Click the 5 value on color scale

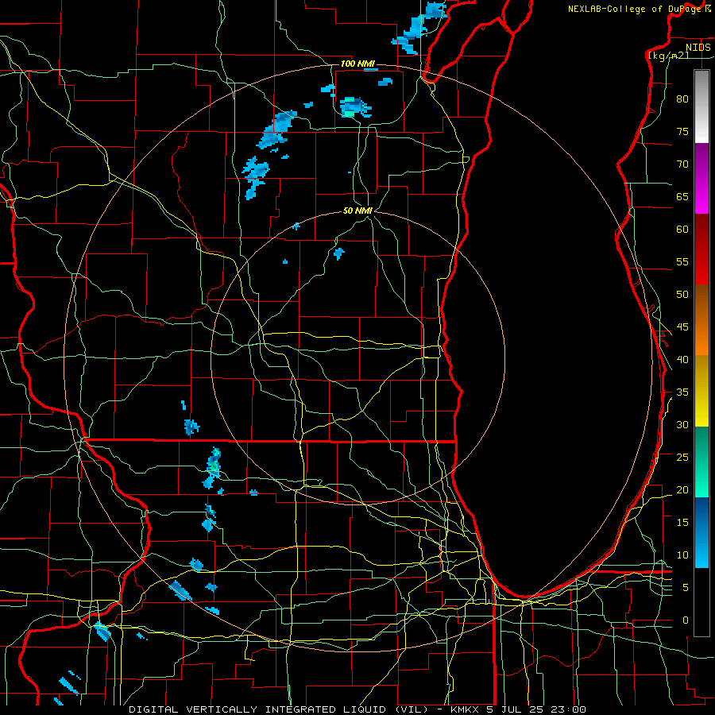point(686,587)
